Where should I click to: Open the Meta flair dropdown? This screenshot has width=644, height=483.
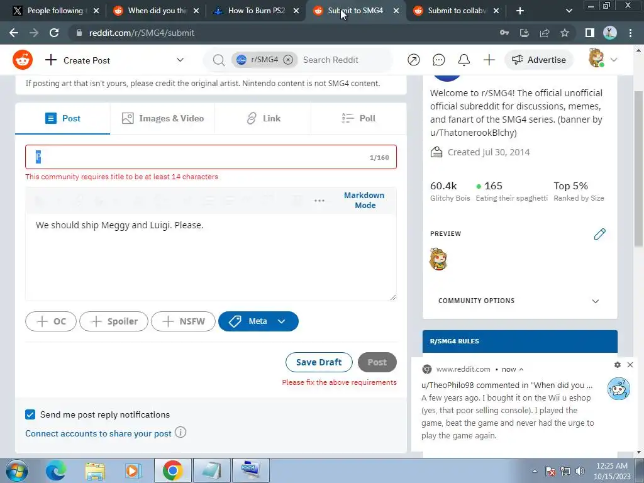[258, 321]
